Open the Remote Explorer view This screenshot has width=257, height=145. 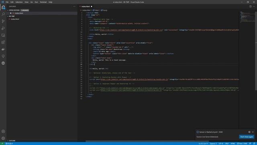coord(3,35)
